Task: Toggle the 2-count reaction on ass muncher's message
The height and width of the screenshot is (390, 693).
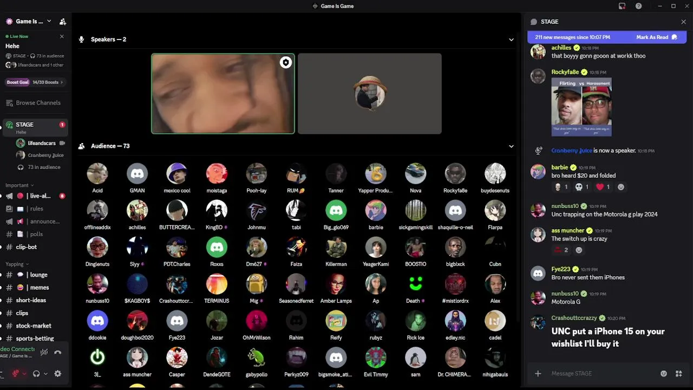Action: pos(561,250)
